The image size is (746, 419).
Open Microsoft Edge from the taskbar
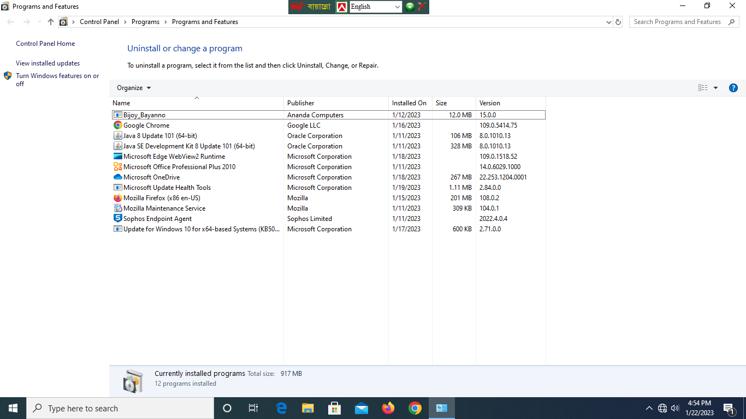click(281, 408)
